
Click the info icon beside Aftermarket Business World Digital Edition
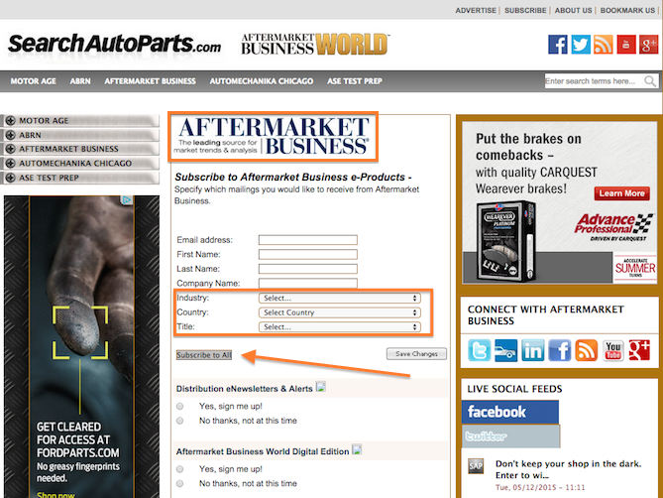357,449
